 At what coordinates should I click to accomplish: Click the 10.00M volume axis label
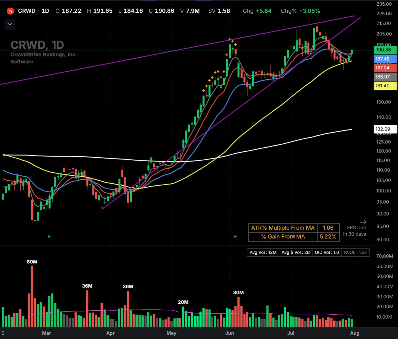384,317
